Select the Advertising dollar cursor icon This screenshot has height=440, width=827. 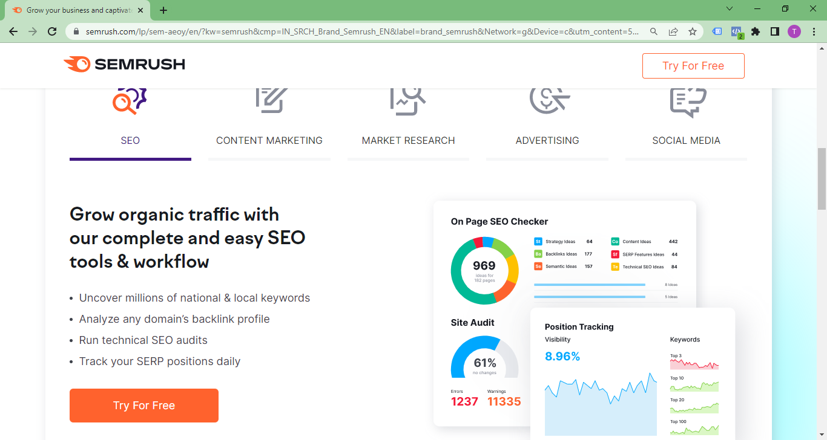(x=549, y=101)
